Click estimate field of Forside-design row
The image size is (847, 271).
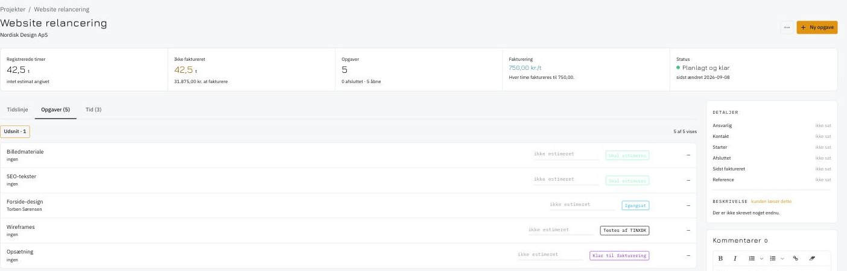pos(582,205)
